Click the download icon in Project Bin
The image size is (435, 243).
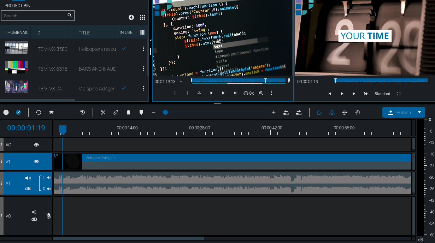click(x=131, y=18)
